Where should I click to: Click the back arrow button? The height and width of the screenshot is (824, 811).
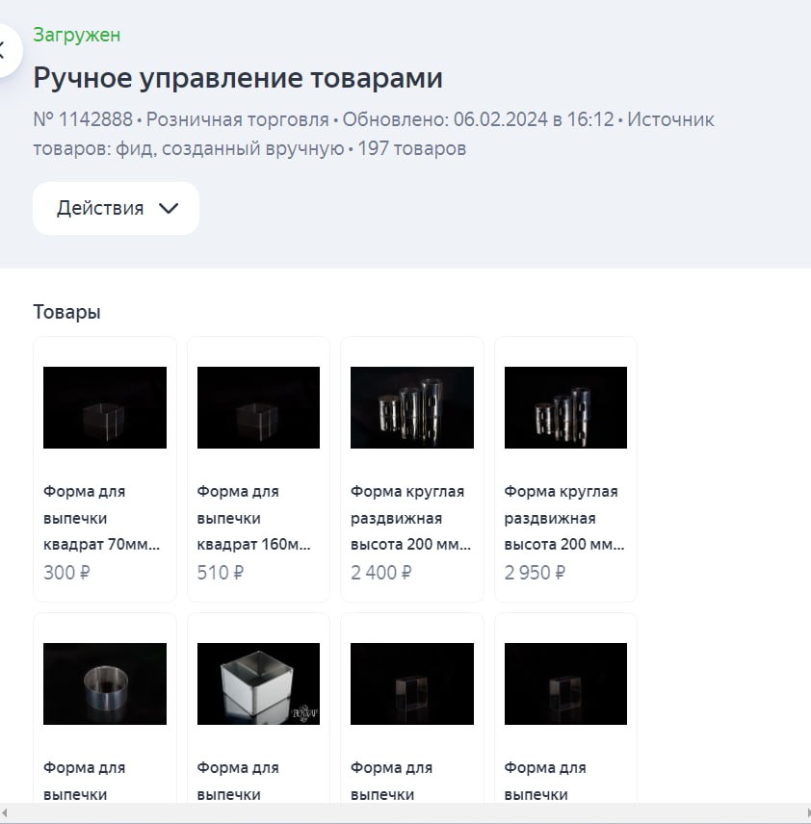point(8,50)
